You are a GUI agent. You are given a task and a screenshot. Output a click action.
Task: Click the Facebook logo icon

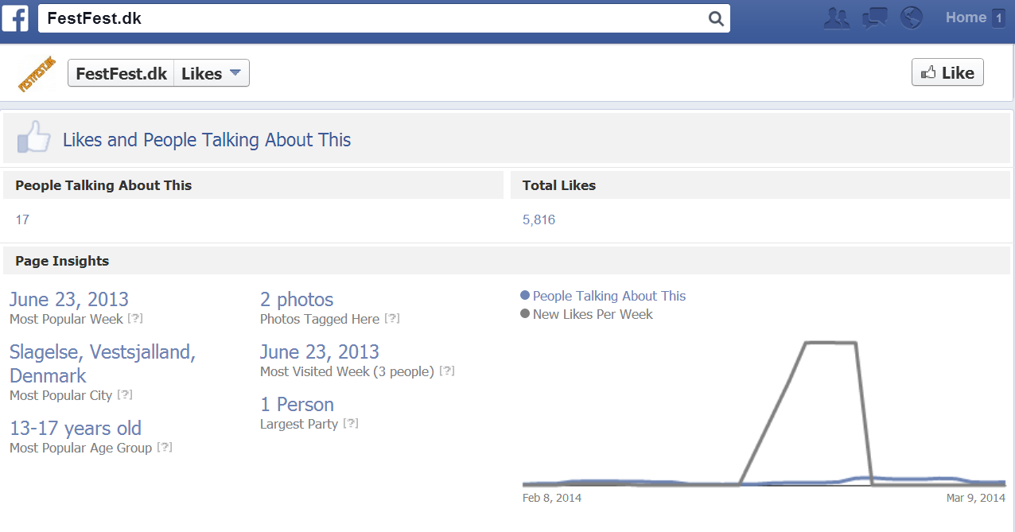click(x=16, y=17)
